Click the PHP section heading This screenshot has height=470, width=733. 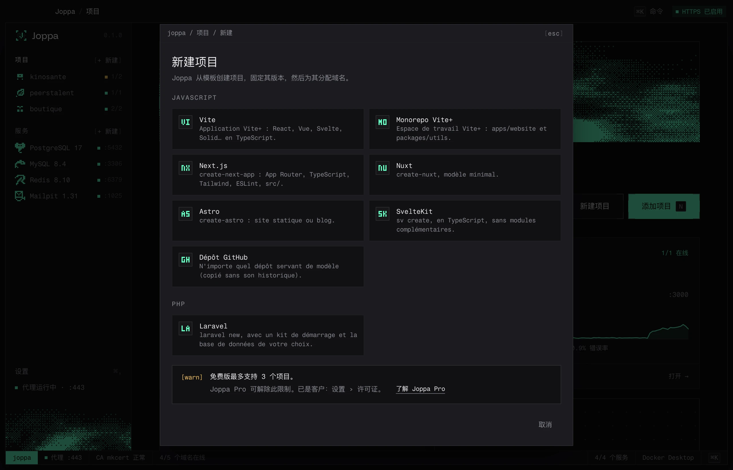point(178,304)
